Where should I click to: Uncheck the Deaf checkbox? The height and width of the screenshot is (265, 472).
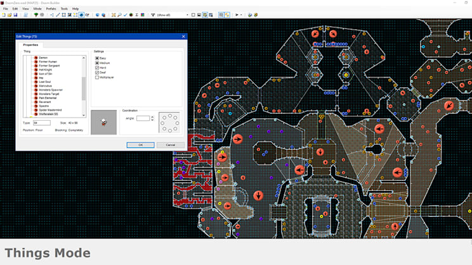[x=97, y=73]
